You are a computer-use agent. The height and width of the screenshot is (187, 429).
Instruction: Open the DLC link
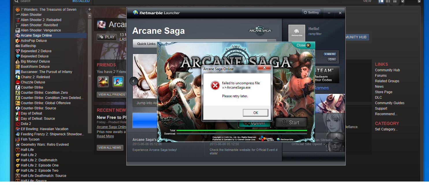point(378,98)
